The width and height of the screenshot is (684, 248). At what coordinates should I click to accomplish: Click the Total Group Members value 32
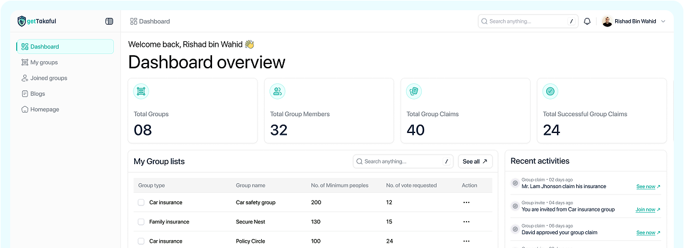[x=279, y=130]
